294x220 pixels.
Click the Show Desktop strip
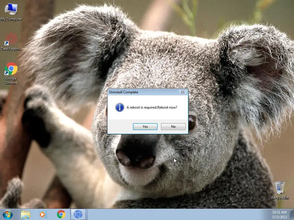[x=292, y=215]
